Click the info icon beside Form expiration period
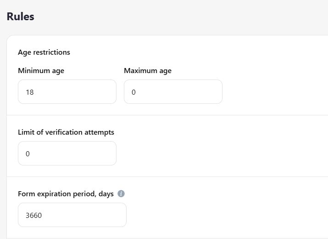The width and height of the screenshot is (328, 239). tap(121, 194)
